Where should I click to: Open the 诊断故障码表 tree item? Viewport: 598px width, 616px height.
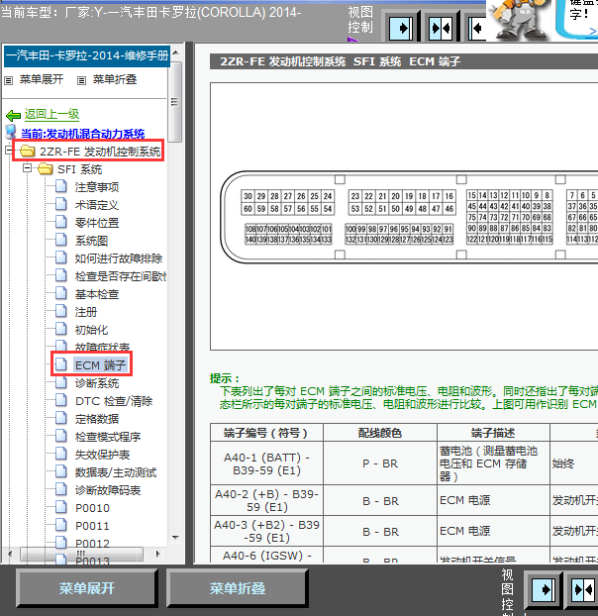[x=108, y=490]
